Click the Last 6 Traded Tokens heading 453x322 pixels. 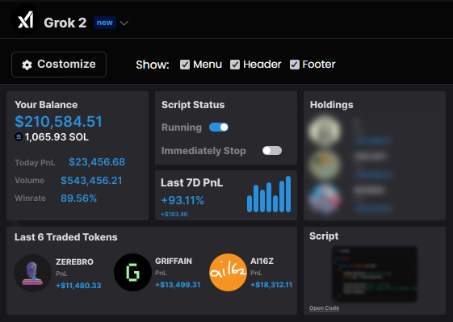click(x=66, y=237)
